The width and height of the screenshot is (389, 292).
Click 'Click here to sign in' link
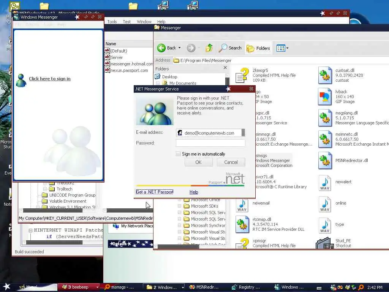(50, 79)
